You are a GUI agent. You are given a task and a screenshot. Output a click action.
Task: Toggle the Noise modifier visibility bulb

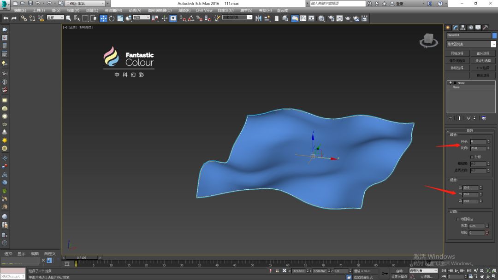(451, 83)
